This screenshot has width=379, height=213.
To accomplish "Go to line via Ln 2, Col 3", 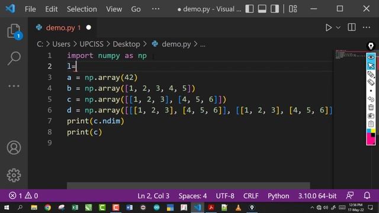I will click(153, 196).
